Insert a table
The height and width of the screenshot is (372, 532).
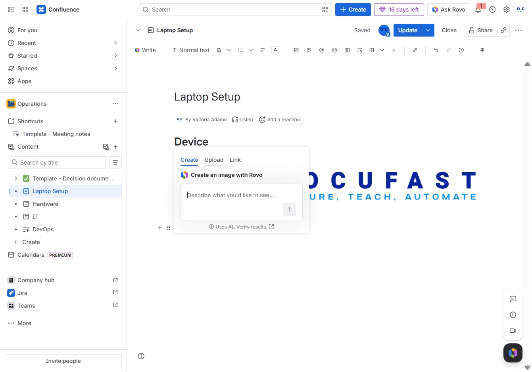tap(372, 50)
